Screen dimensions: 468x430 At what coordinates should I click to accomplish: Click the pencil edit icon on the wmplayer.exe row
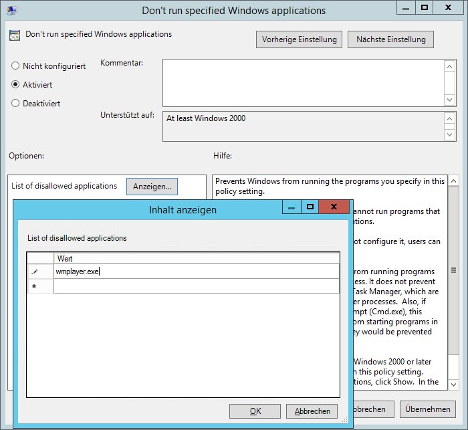tap(34, 272)
